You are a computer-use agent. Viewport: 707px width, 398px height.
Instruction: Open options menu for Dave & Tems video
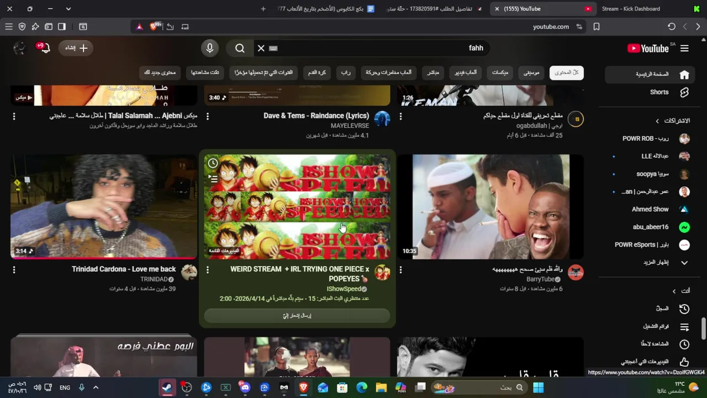pos(208,116)
